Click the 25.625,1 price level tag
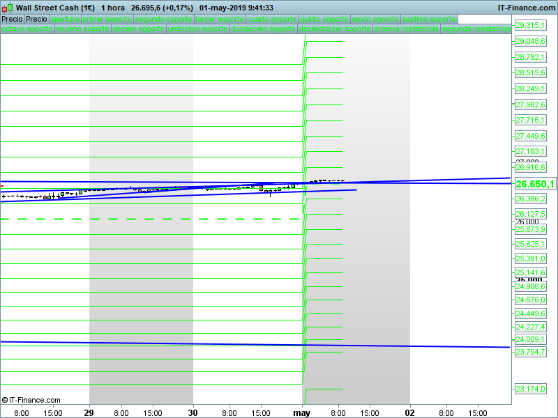558x418 pixels. (530, 245)
